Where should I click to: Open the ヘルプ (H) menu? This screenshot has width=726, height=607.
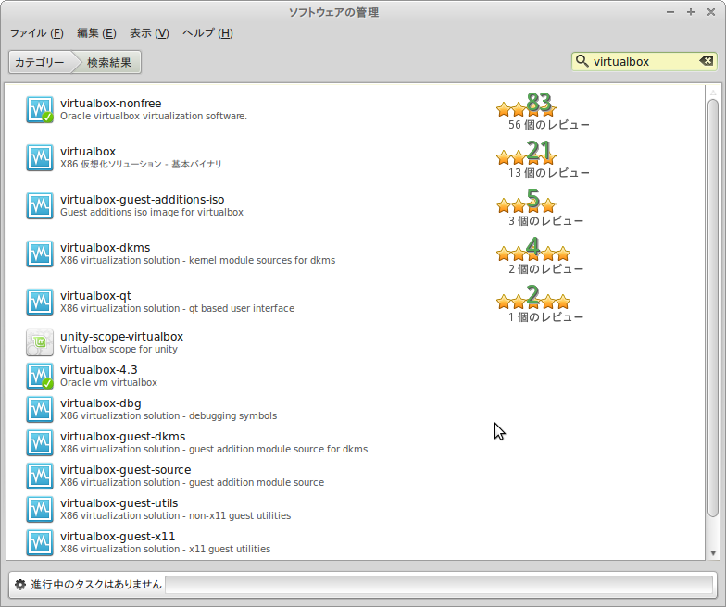207,33
